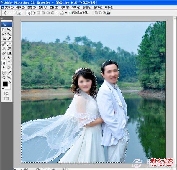177x170 pixels.
Task: Open the 图像 menu
Action: (32, 7)
